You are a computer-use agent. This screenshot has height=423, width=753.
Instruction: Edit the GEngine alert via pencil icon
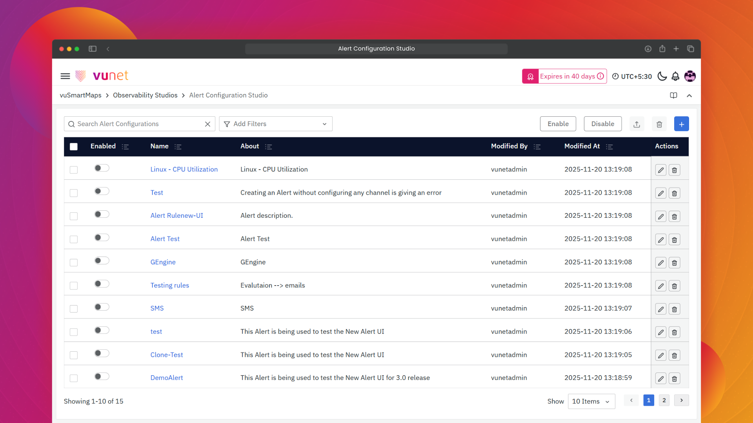coord(661,263)
